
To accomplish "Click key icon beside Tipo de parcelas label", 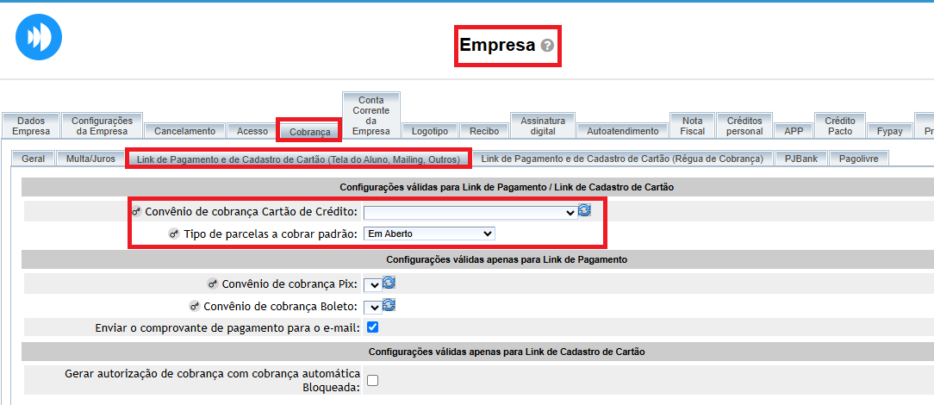I will point(174,234).
